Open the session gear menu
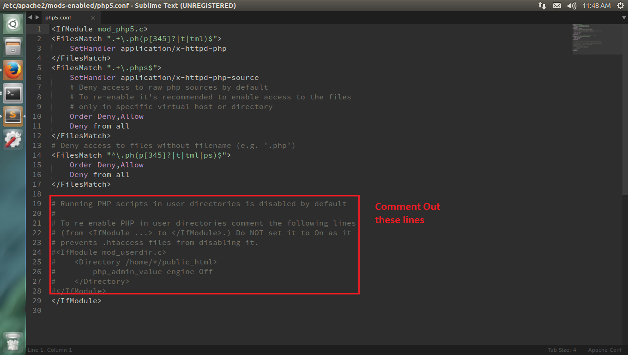 620,6
